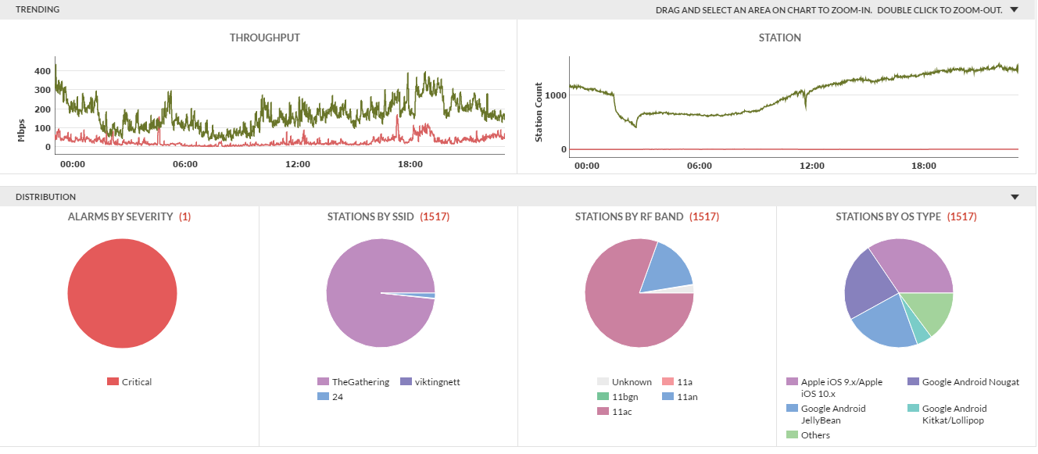Click the Critical alarms pie chart
The width and height of the screenshot is (1038, 454).
122,293
